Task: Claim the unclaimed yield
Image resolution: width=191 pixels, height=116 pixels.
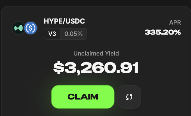Action: (83, 97)
